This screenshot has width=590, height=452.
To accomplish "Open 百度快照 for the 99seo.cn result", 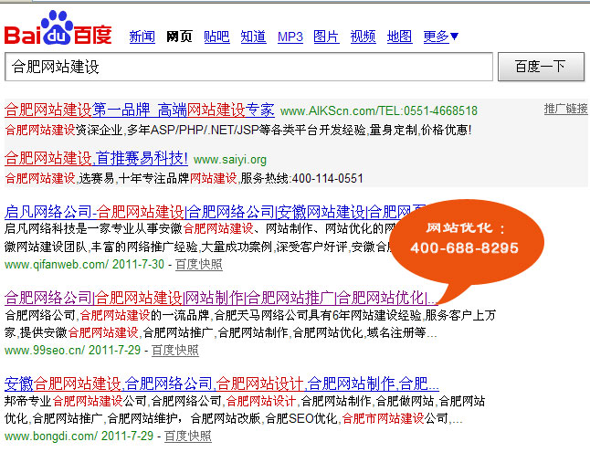I will pos(175,350).
